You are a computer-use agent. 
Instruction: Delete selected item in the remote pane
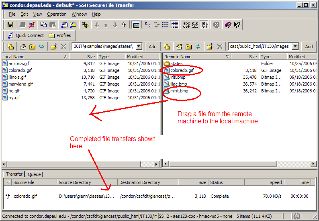tap(219, 47)
